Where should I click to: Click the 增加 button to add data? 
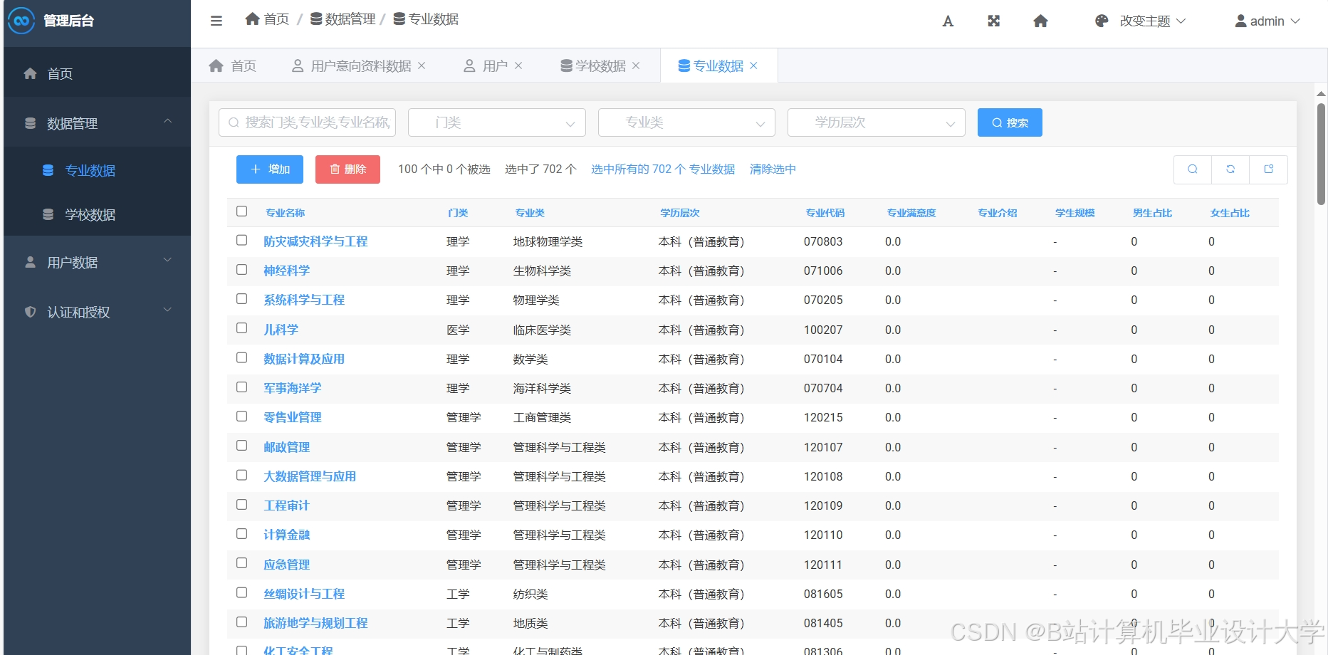(269, 169)
